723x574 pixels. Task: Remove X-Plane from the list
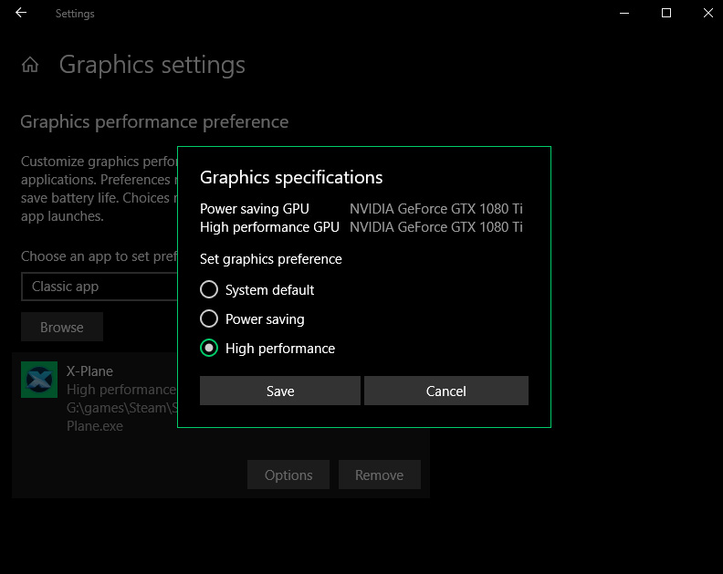click(x=379, y=475)
